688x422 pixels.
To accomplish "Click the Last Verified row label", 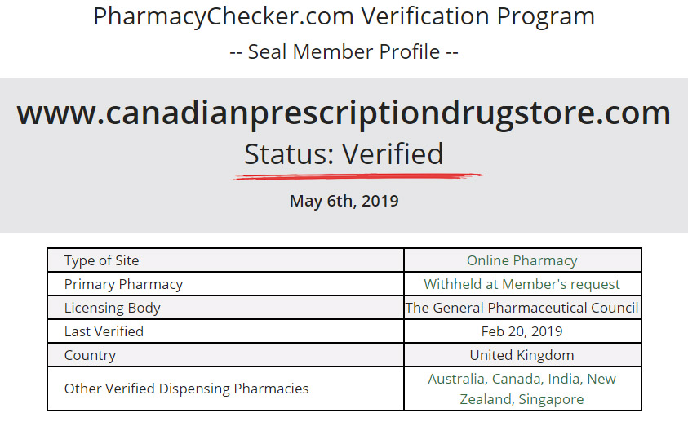I will (104, 331).
